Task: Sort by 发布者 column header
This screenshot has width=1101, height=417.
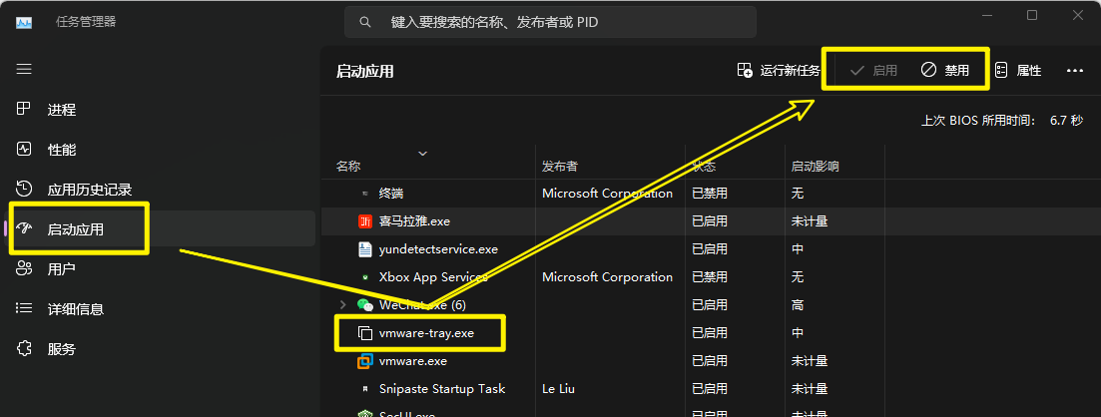Action: tap(560, 166)
